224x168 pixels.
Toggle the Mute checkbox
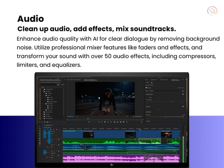click(x=147, y=121)
